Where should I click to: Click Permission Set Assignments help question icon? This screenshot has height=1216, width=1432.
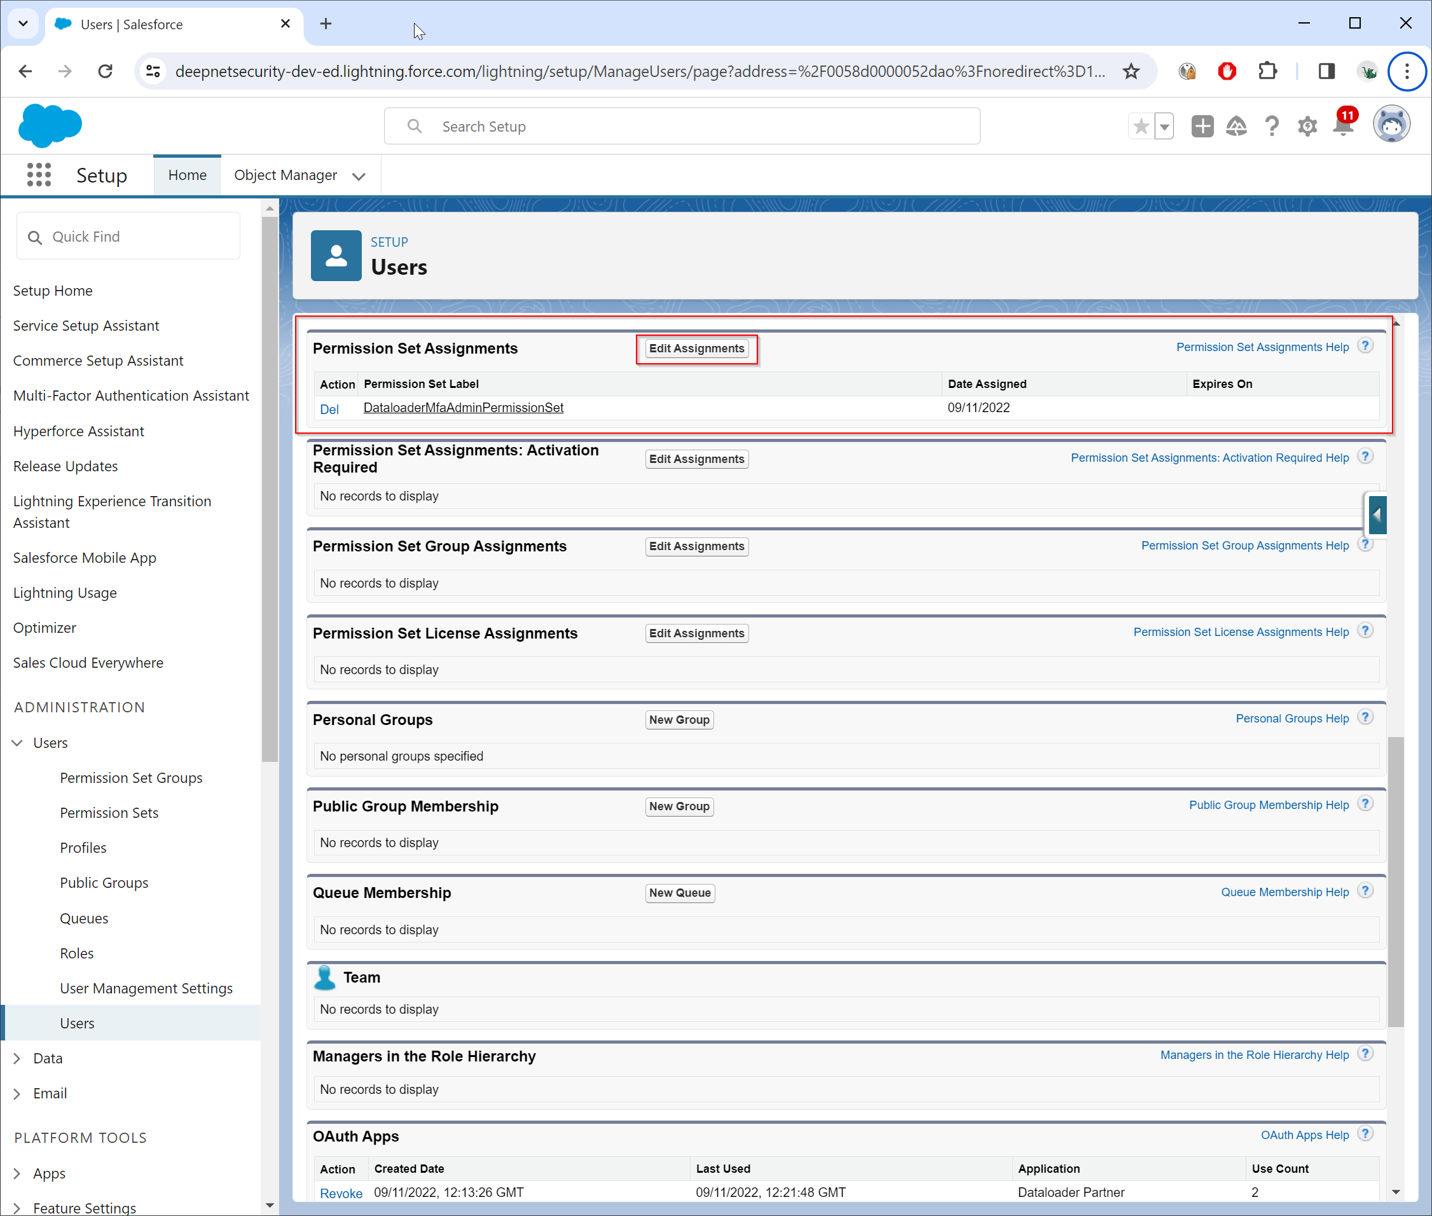click(x=1365, y=346)
